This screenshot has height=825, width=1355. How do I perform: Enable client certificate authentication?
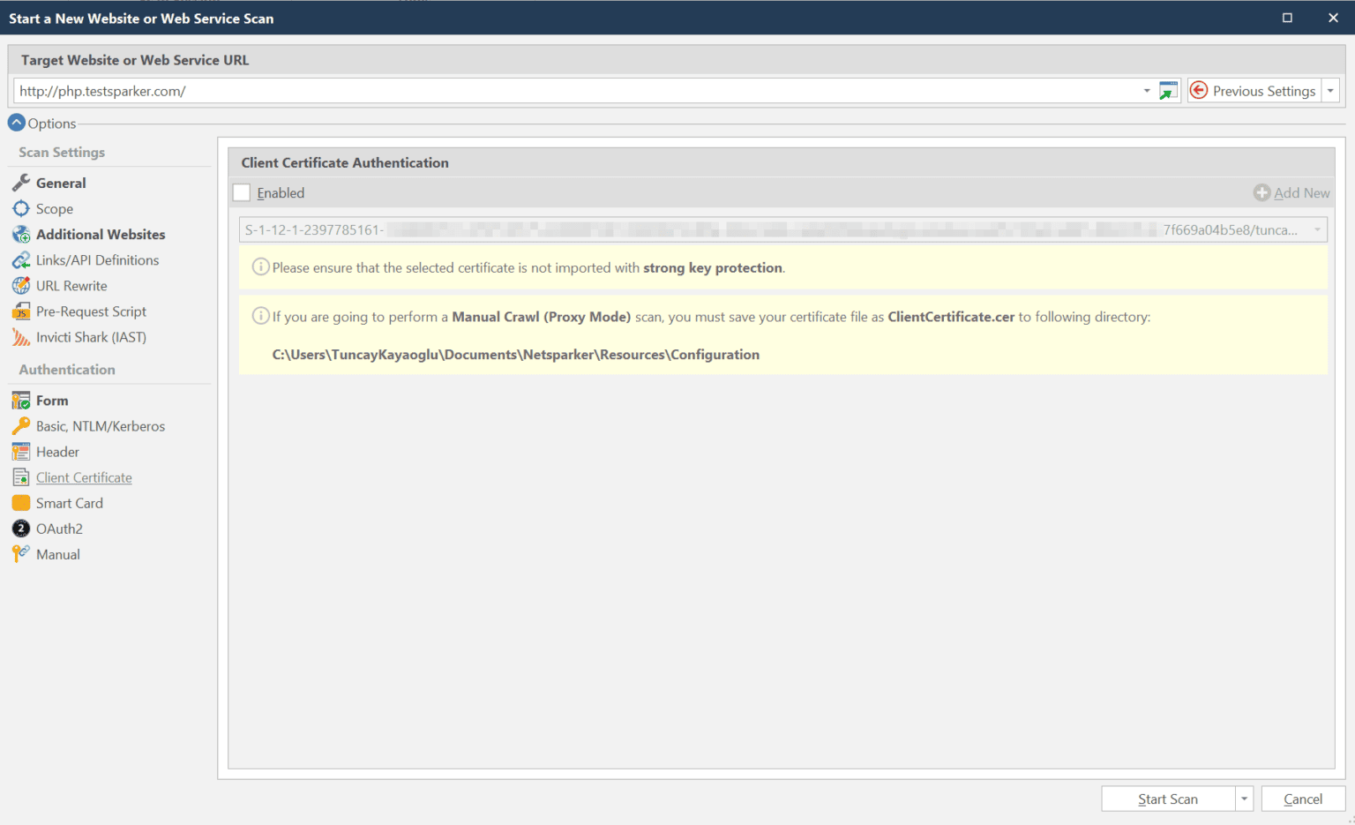click(241, 192)
